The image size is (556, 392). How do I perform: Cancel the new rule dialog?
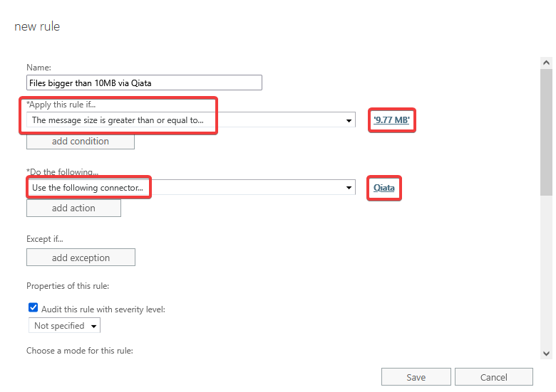pyautogui.click(x=493, y=377)
